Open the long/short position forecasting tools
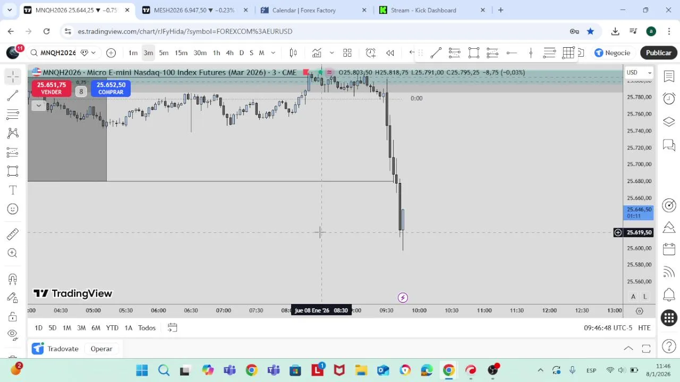 [x=13, y=153]
